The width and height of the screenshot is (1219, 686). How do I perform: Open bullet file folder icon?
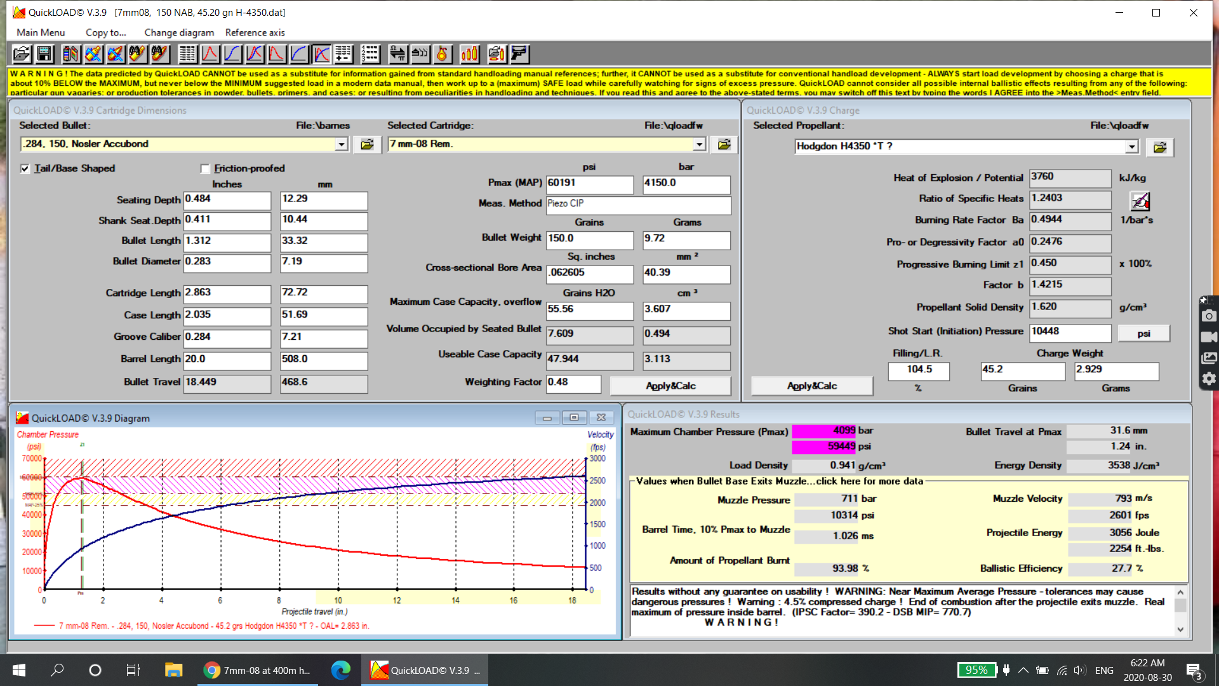(367, 144)
